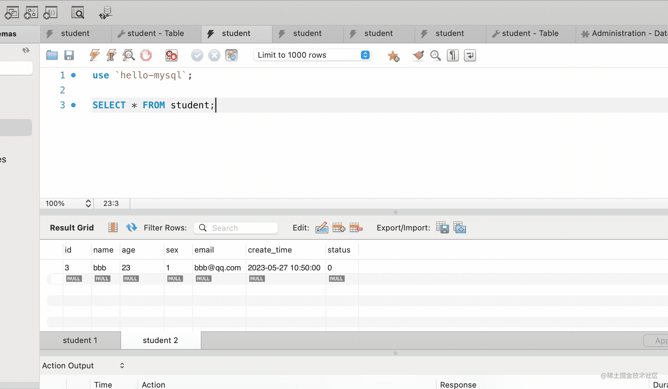Click the Result Grid button

point(72,228)
